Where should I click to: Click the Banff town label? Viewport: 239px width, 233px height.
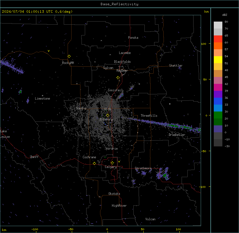point(34,157)
